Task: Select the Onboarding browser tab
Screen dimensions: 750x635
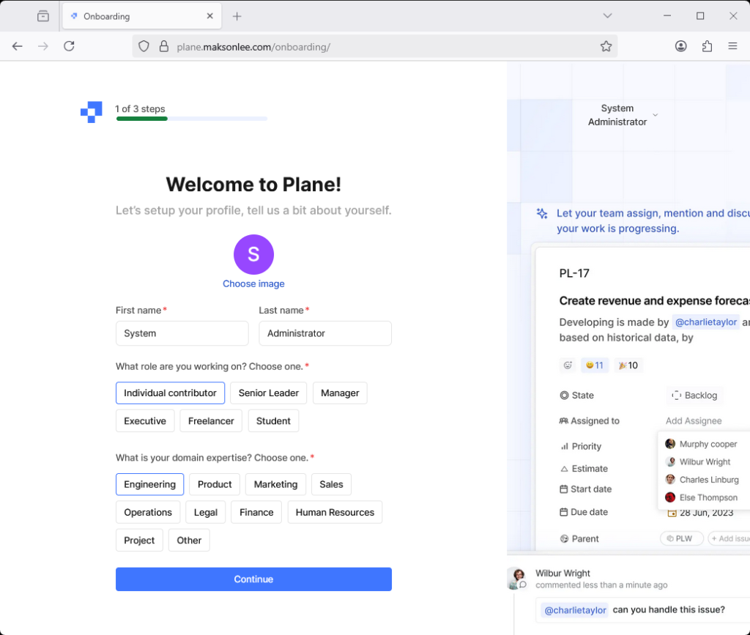Action: click(x=142, y=16)
